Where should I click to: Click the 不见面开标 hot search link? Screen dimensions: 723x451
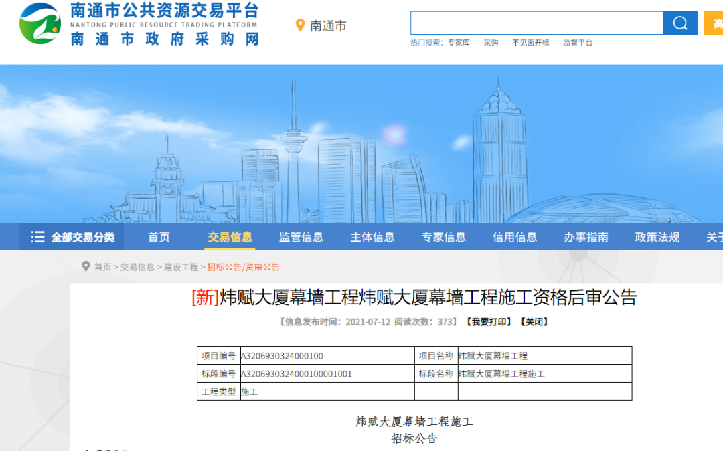[x=530, y=42]
